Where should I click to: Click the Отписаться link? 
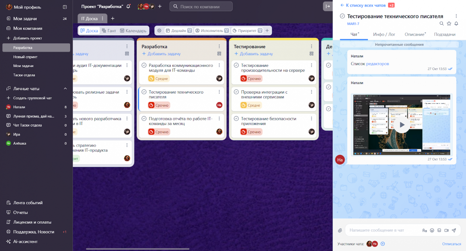click(451, 244)
